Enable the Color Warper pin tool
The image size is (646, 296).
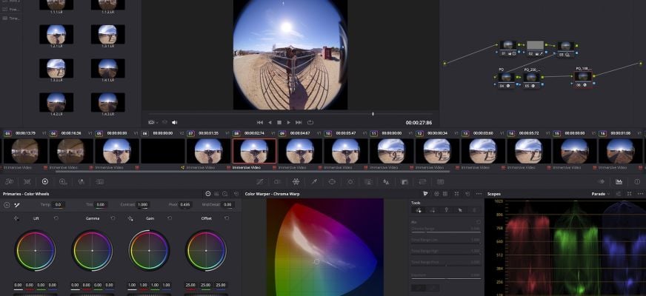446,210
